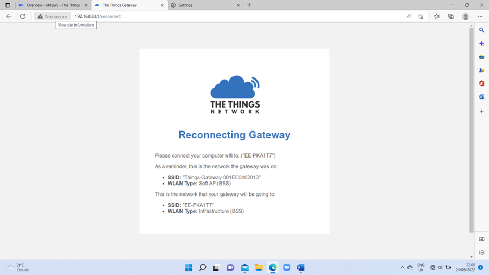
Task: Add this page to favorites
Action: (x=421, y=17)
